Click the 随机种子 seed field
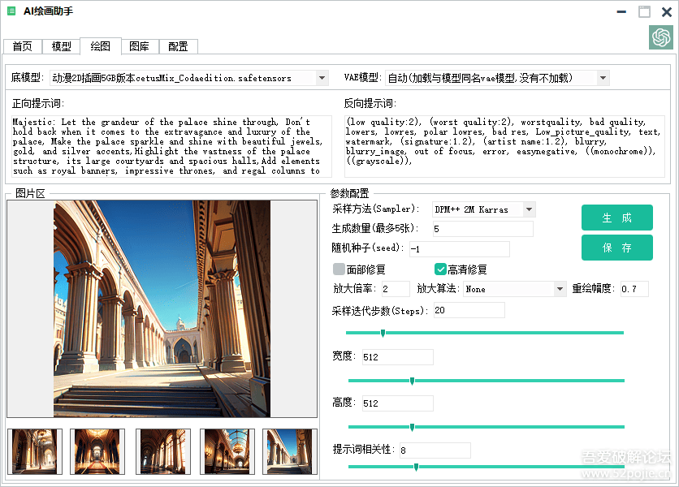 (x=460, y=249)
